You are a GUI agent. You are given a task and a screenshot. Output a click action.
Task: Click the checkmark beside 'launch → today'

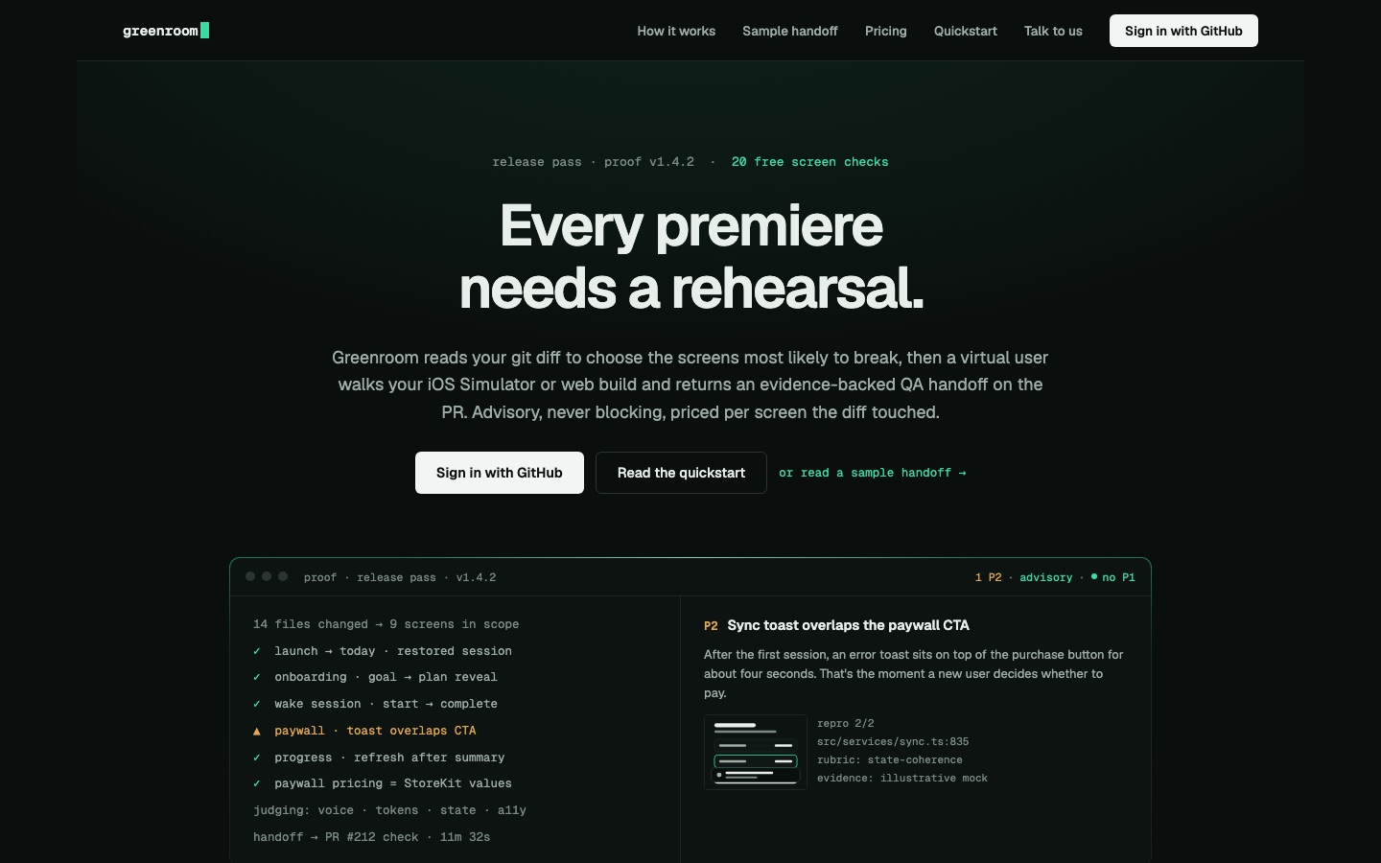click(257, 651)
